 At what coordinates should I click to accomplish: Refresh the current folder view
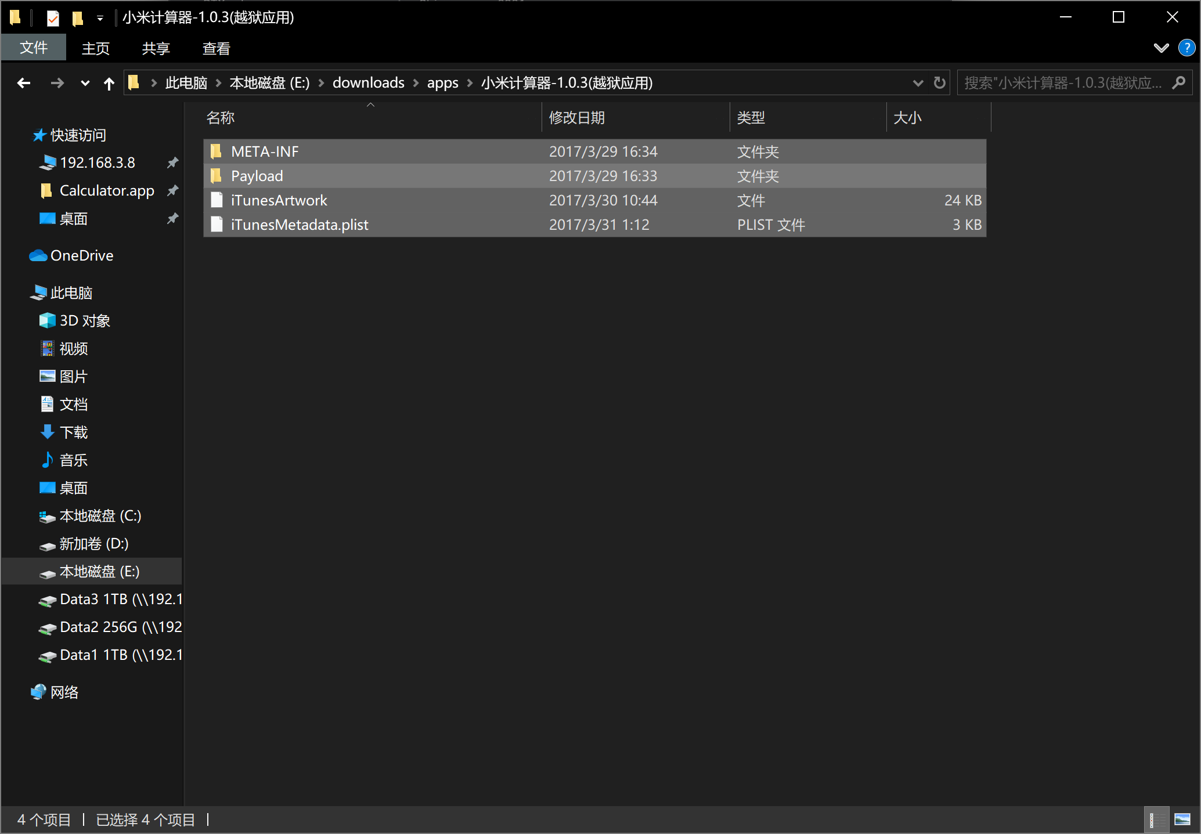pos(939,83)
